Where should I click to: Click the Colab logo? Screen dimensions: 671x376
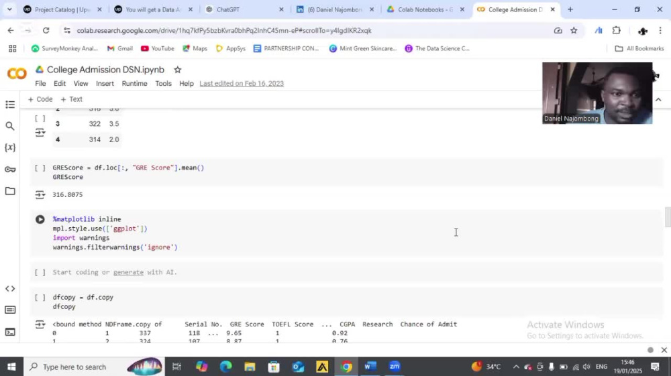click(x=17, y=74)
